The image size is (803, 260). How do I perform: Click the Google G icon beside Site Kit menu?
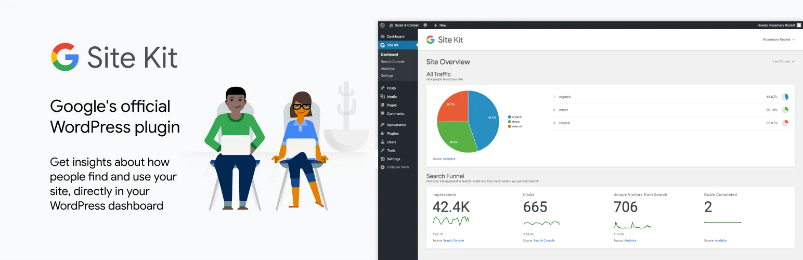pyautogui.click(x=383, y=45)
